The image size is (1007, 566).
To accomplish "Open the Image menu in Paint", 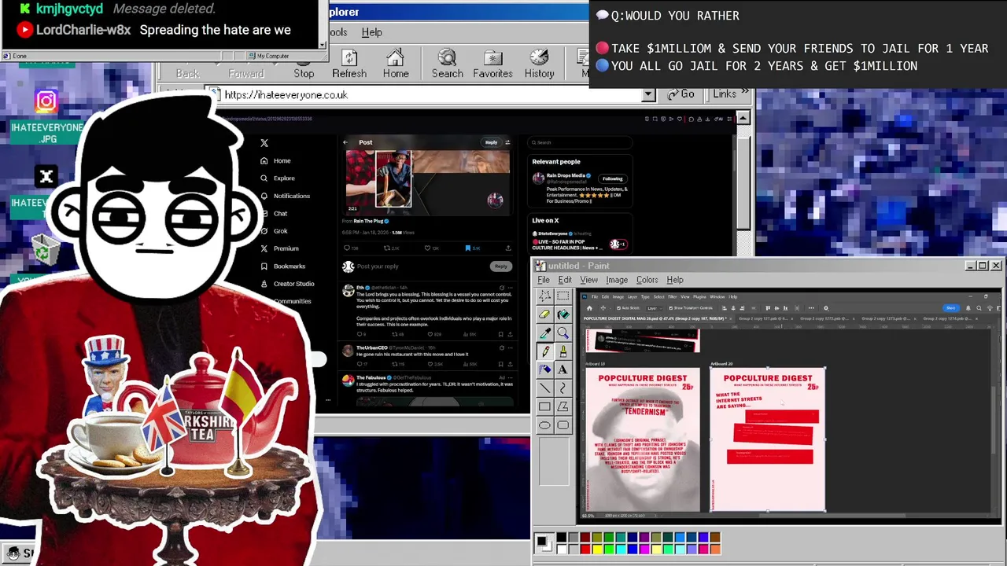I will 617,280.
